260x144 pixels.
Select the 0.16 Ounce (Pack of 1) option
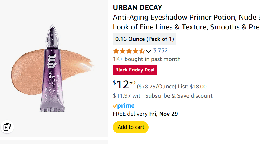tap(144, 39)
